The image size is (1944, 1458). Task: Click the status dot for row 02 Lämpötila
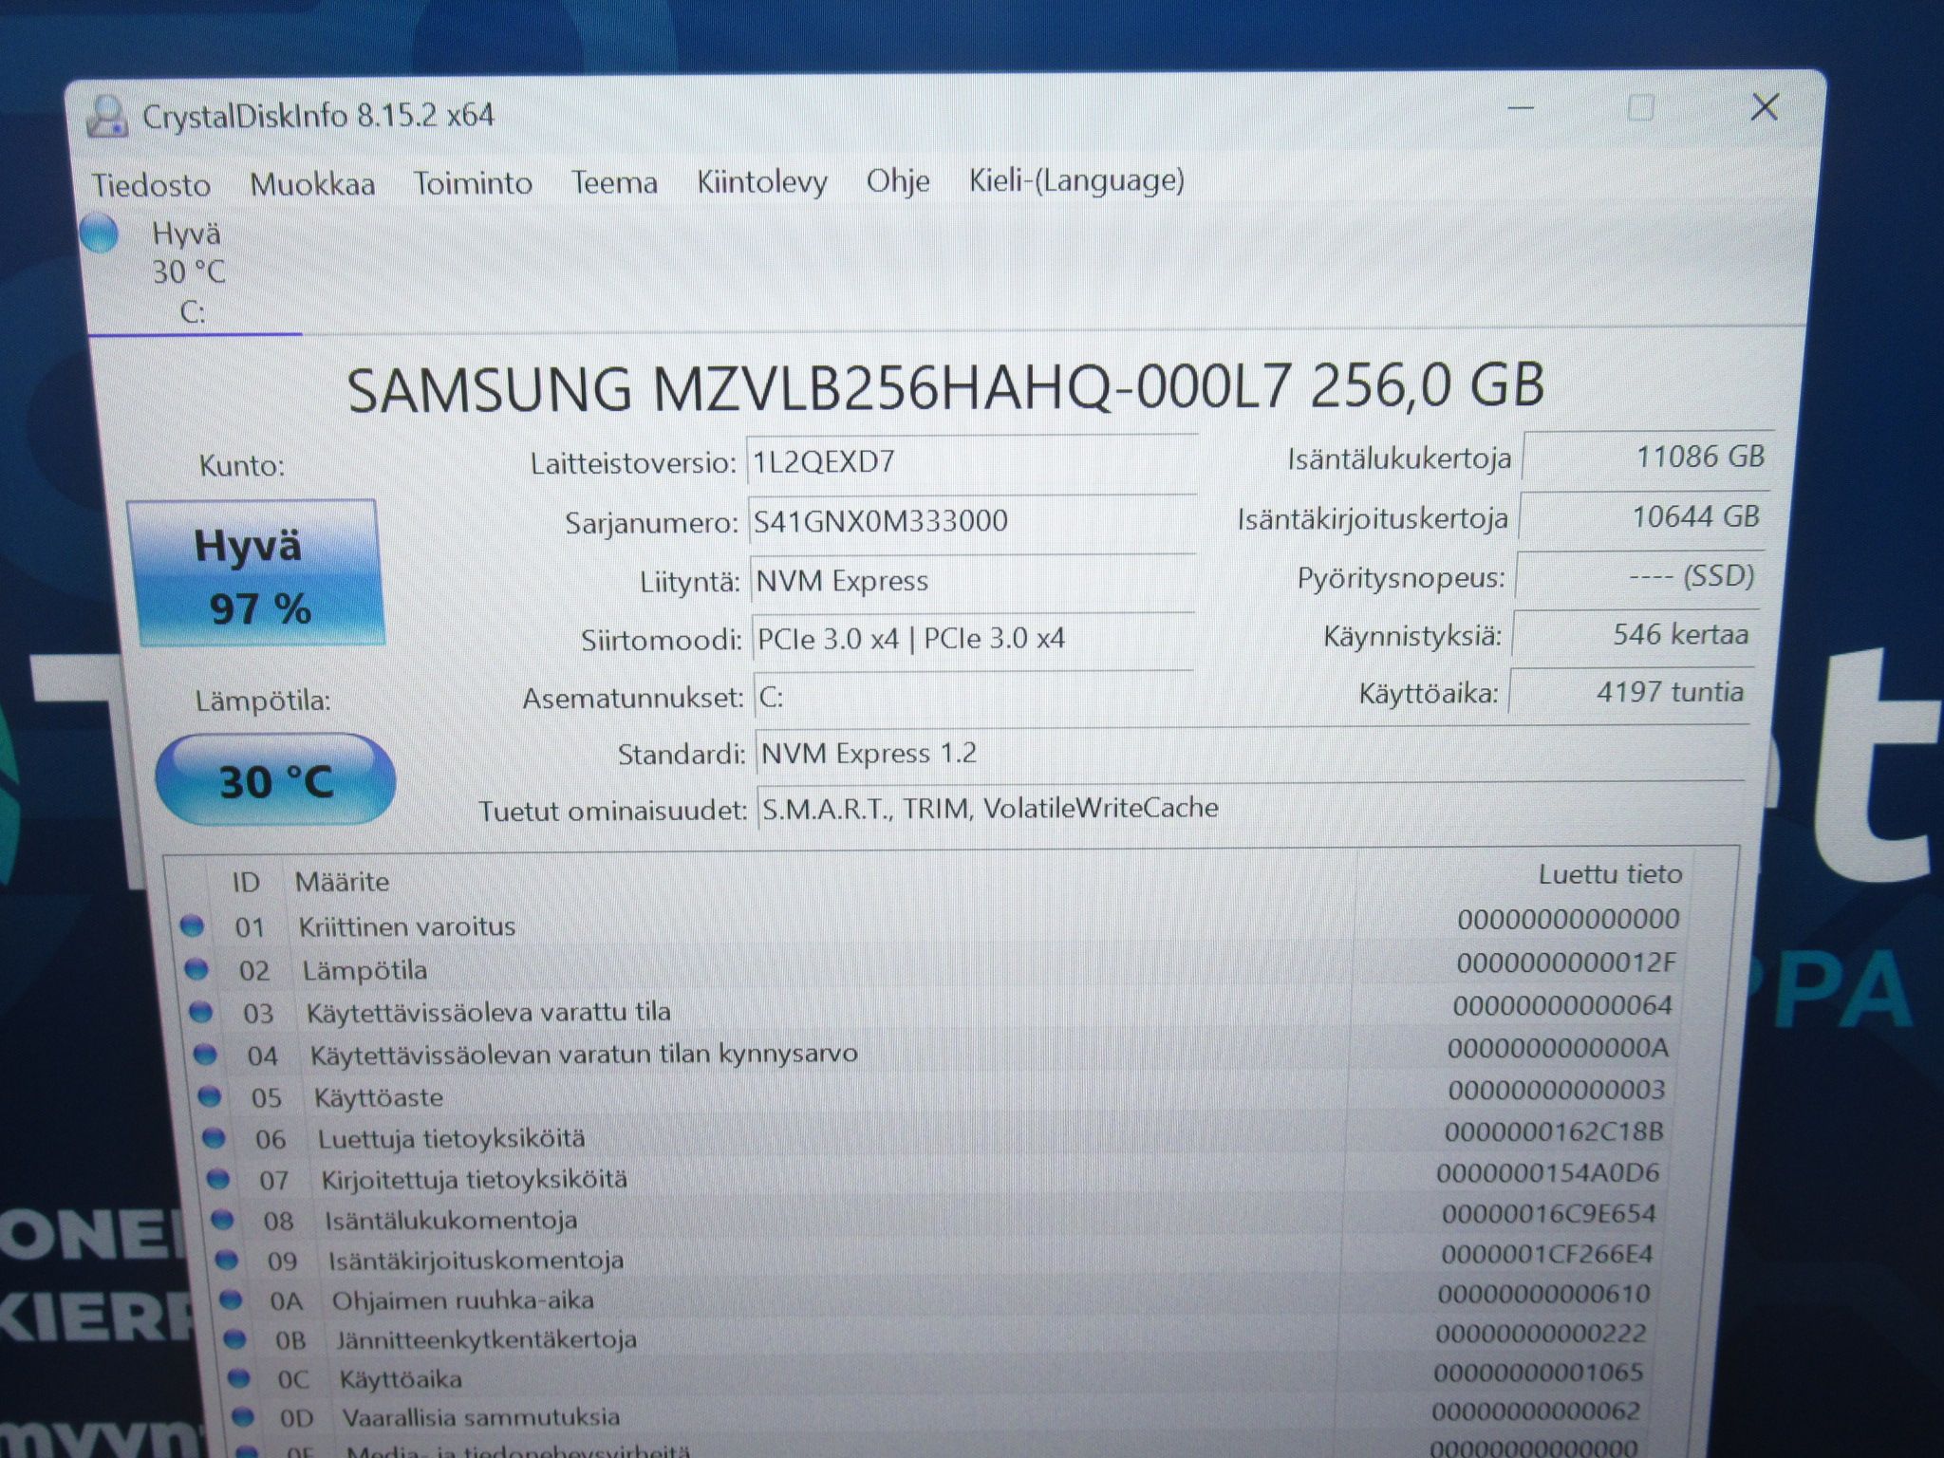tap(196, 969)
